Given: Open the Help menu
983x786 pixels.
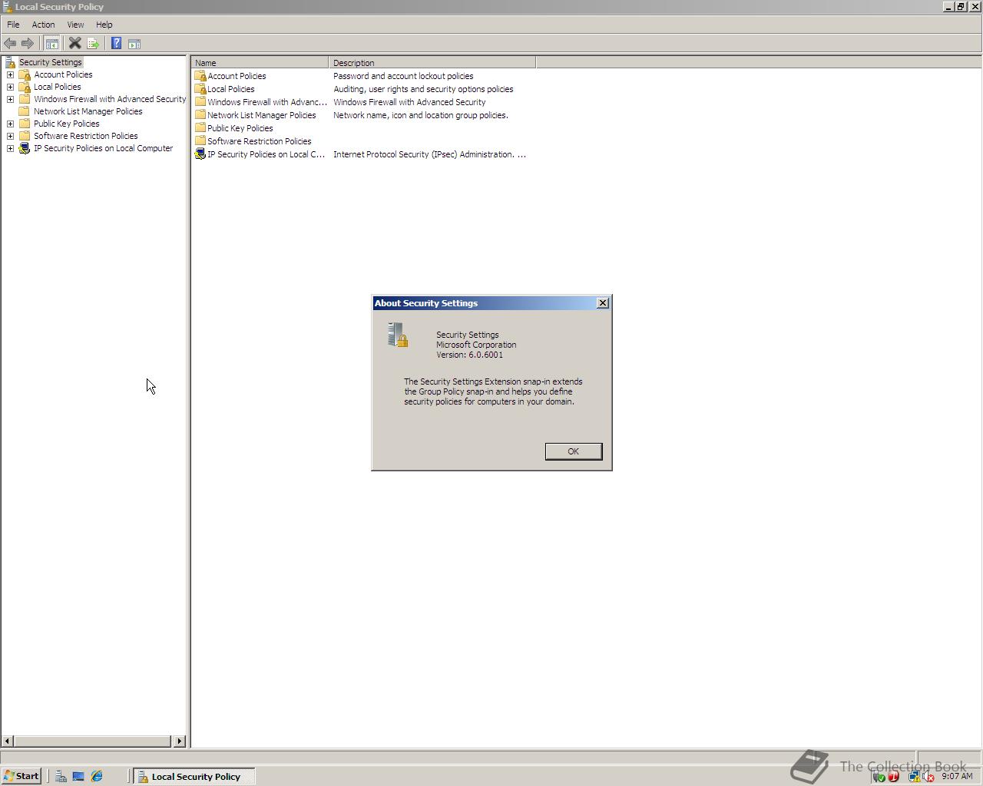Looking at the screenshot, I should click(104, 25).
